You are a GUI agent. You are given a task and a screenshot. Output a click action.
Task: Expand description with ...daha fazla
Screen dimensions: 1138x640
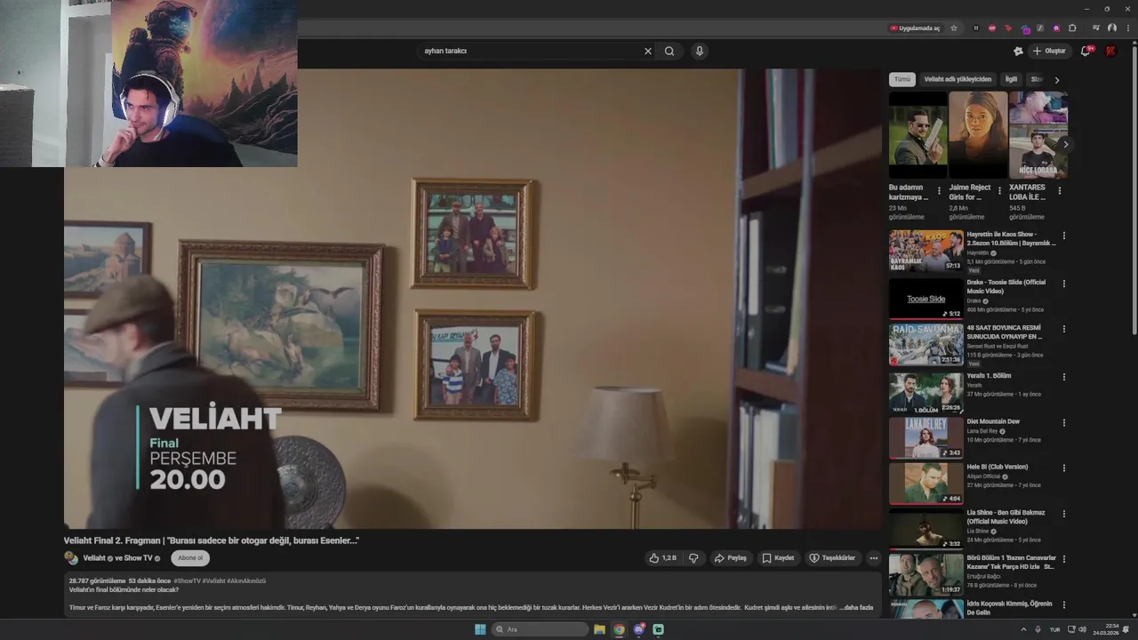pos(857,608)
